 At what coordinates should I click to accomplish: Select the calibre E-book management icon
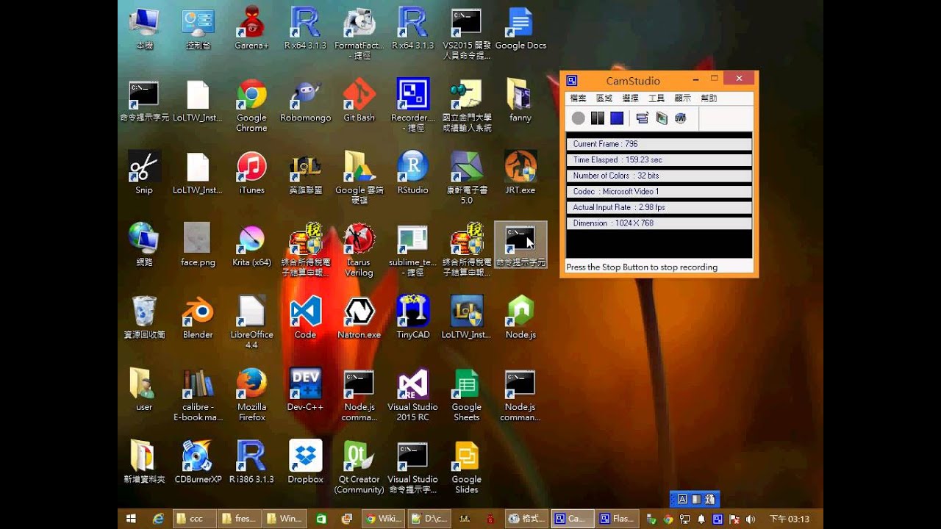coord(198,395)
